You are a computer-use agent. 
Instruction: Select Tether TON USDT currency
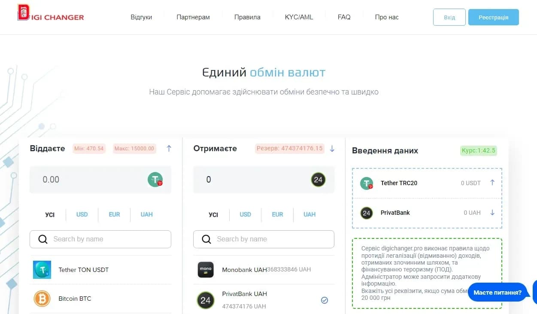tap(100, 270)
